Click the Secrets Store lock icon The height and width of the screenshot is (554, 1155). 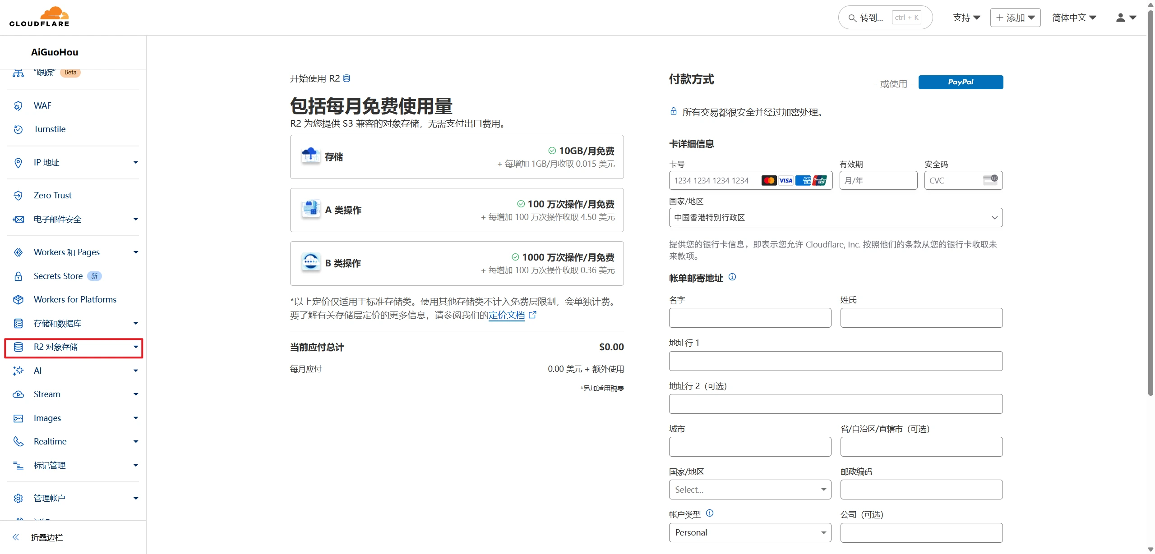click(x=18, y=276)
